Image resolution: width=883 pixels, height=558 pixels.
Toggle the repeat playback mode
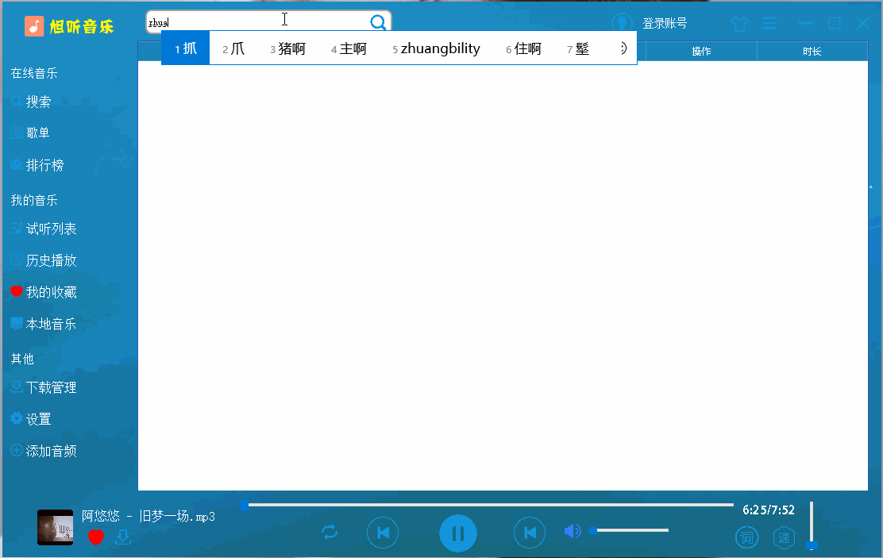(x=330, y=533)
